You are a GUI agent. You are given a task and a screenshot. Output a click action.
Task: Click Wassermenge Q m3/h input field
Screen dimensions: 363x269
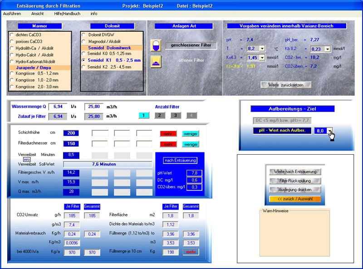click(x=94, y=107)
